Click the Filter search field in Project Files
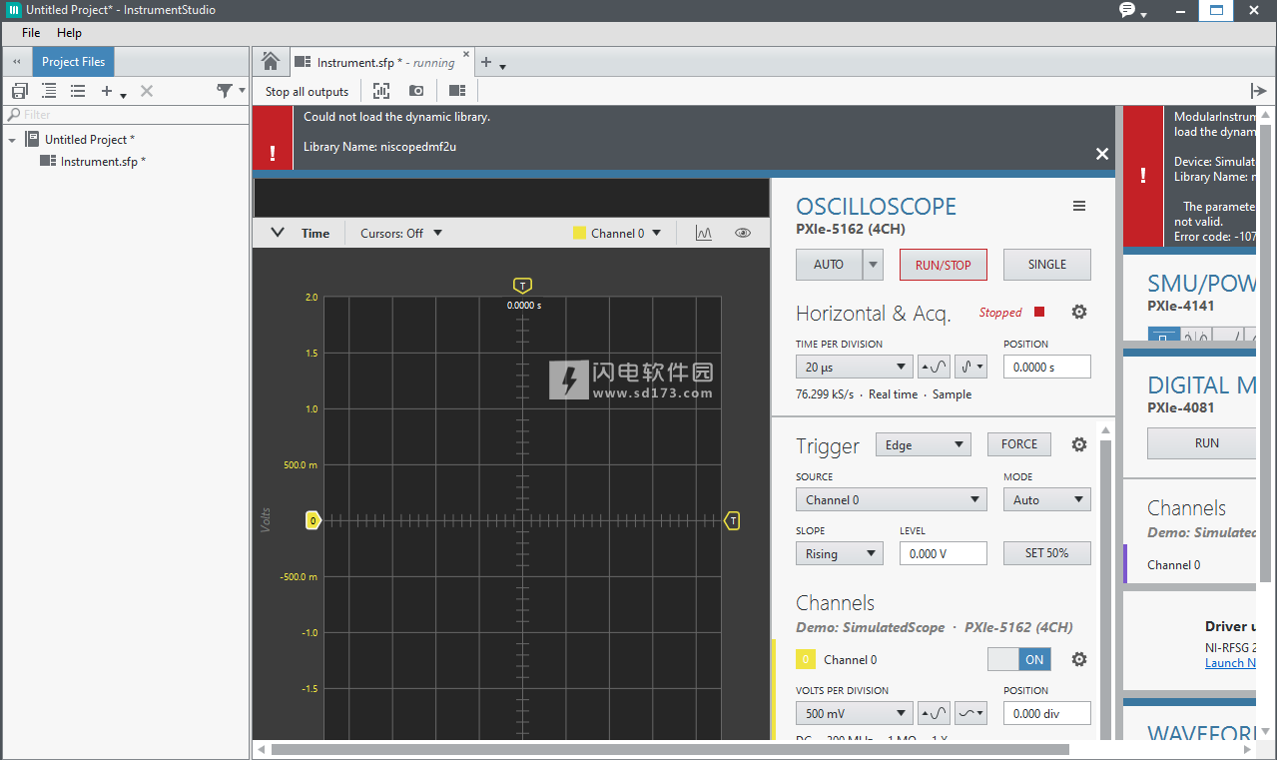The width and height of the screenshot is (1277, 760). pyautogui.click(x=126, y=115)
